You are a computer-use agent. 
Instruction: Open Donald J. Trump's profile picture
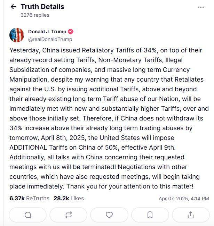coord(17,35)
